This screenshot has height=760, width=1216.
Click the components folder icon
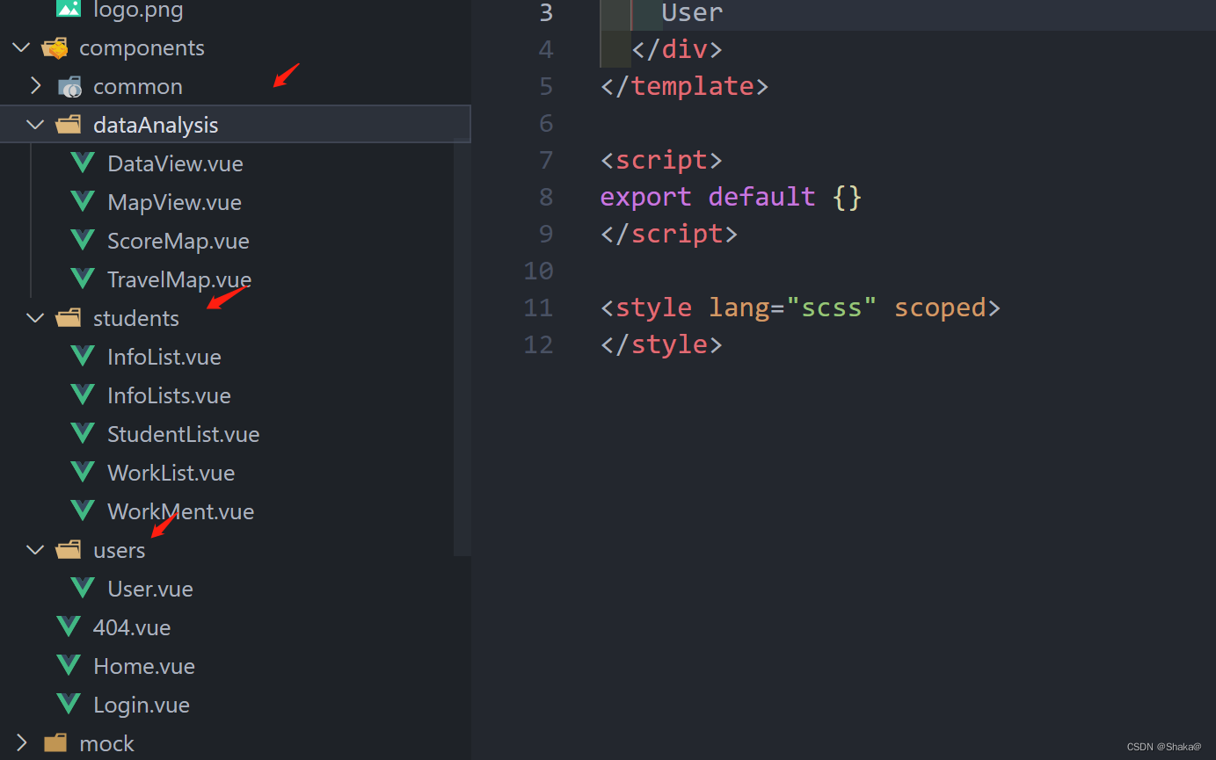click(x=55, y=48)
